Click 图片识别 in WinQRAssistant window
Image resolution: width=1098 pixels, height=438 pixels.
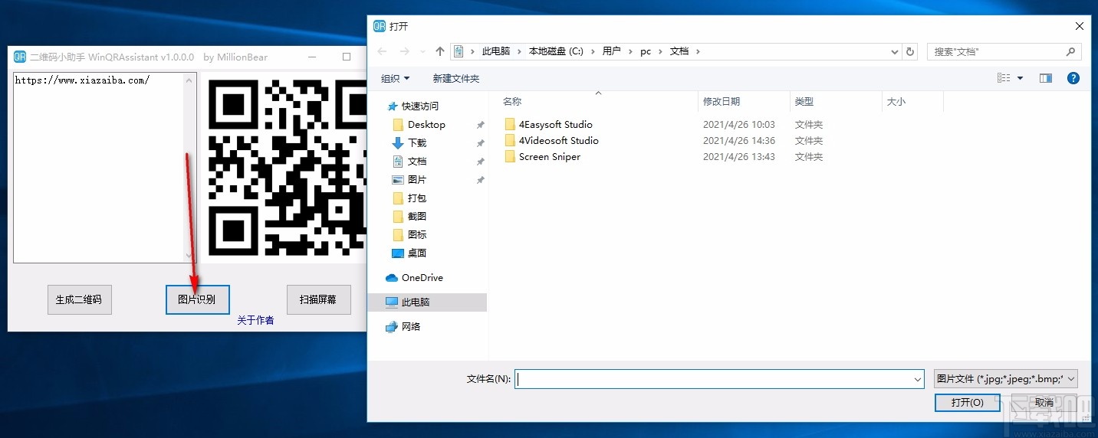click(197, 299)
